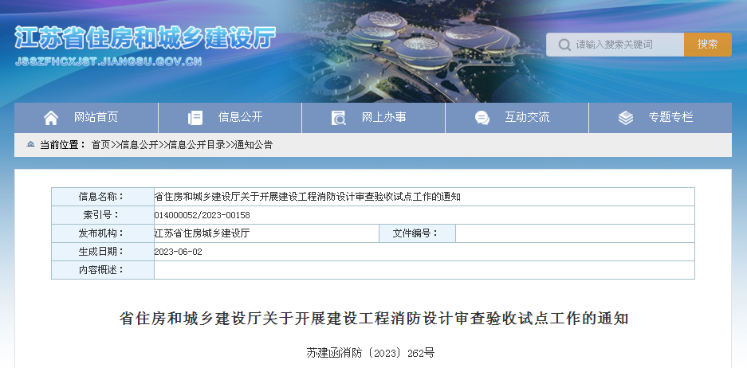747x368 pixels.
Task: Open the 网上办事 navigation menu
Action: (x=373, y=118)
